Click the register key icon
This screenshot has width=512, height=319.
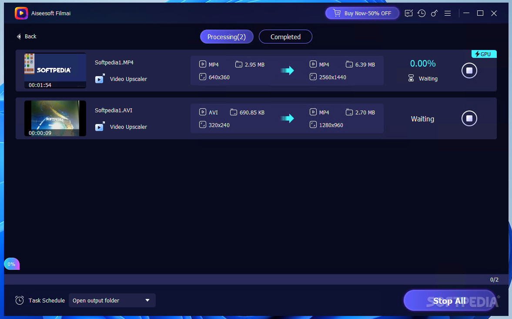434,13
